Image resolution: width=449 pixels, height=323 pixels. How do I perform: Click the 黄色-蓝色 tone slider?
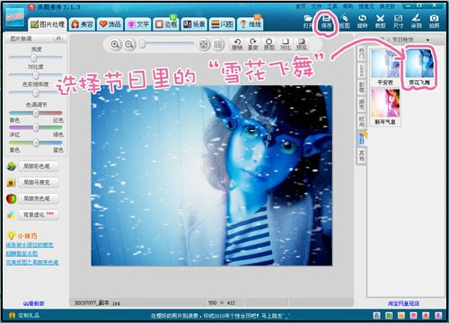click(x=36, y=143)
